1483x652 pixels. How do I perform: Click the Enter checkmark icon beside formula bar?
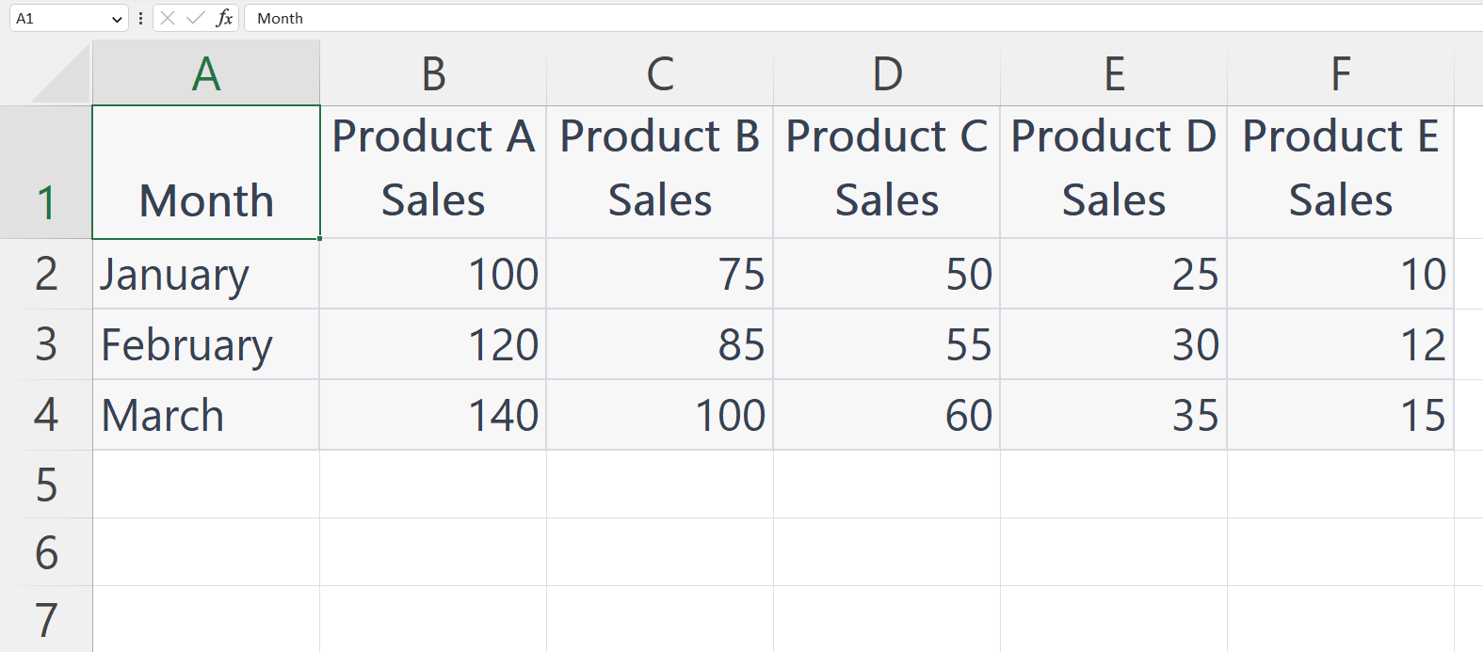pos(193,18)
